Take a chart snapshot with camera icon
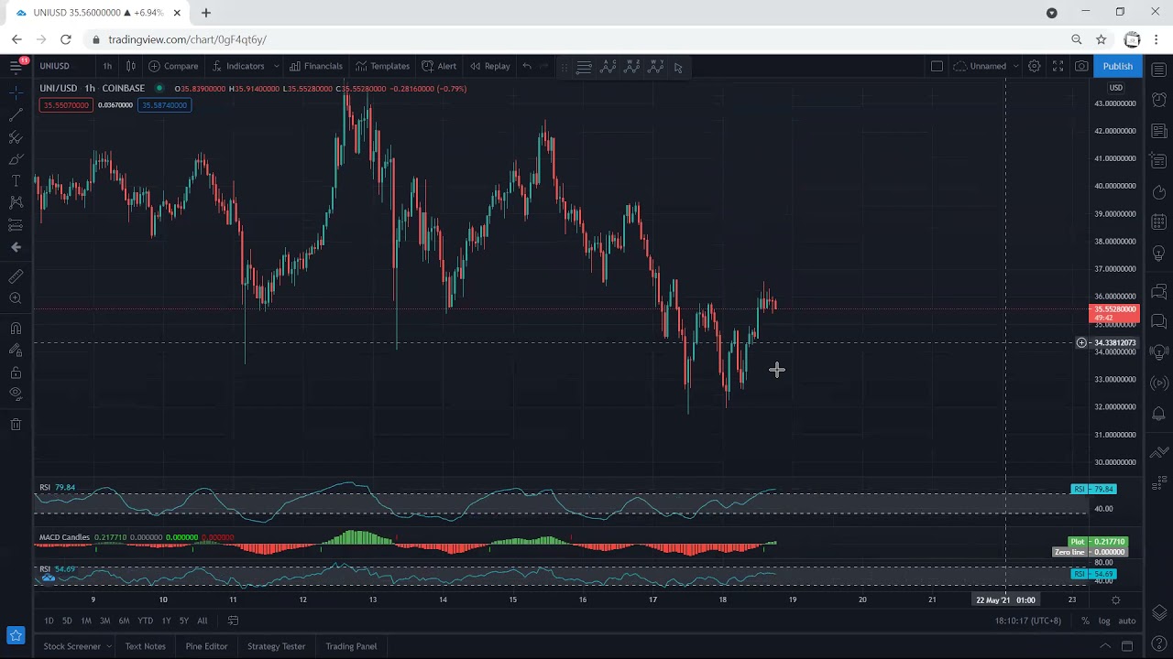Image resolution: width=1173 pixels, height=659 pixels. click(x=1082, y=66)
